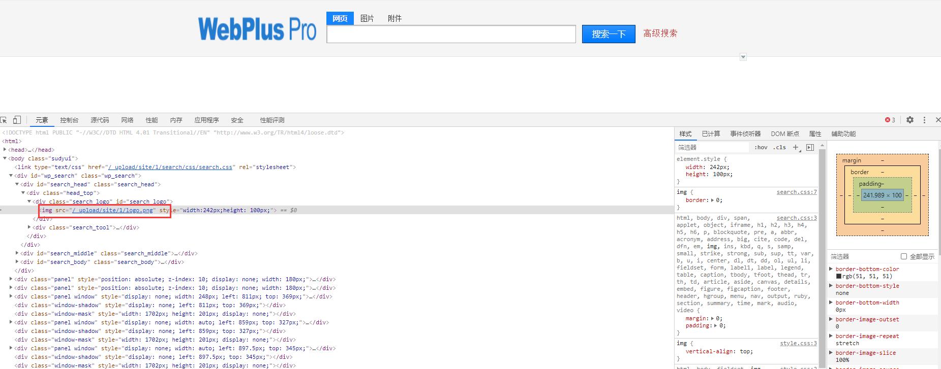
Task: Switch to the 控制台 tab
Action: (69, 120)
